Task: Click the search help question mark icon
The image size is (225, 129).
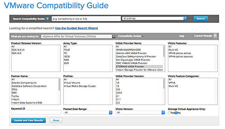Action: tap(47, 19)
